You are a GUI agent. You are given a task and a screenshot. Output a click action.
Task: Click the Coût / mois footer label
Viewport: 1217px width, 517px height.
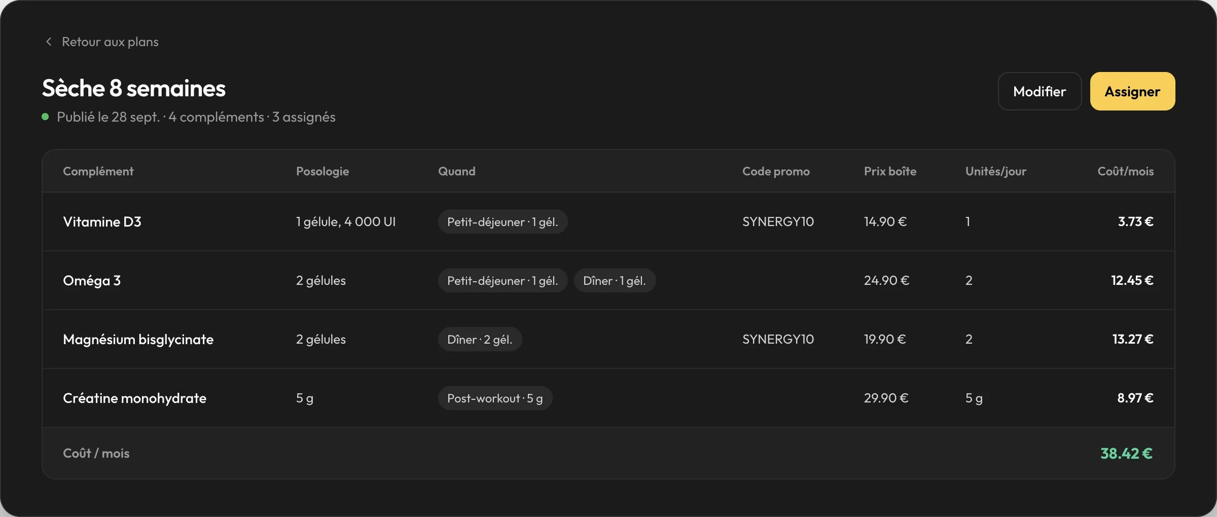[x=96, y=453]
